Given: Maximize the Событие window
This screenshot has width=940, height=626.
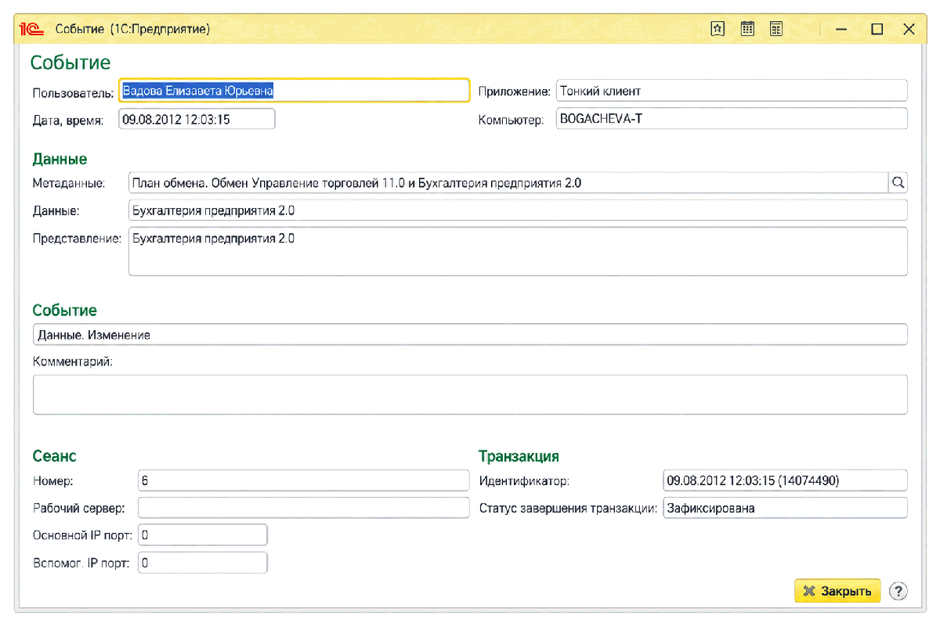Looking at the screenshot, I should tap(877, 29).
